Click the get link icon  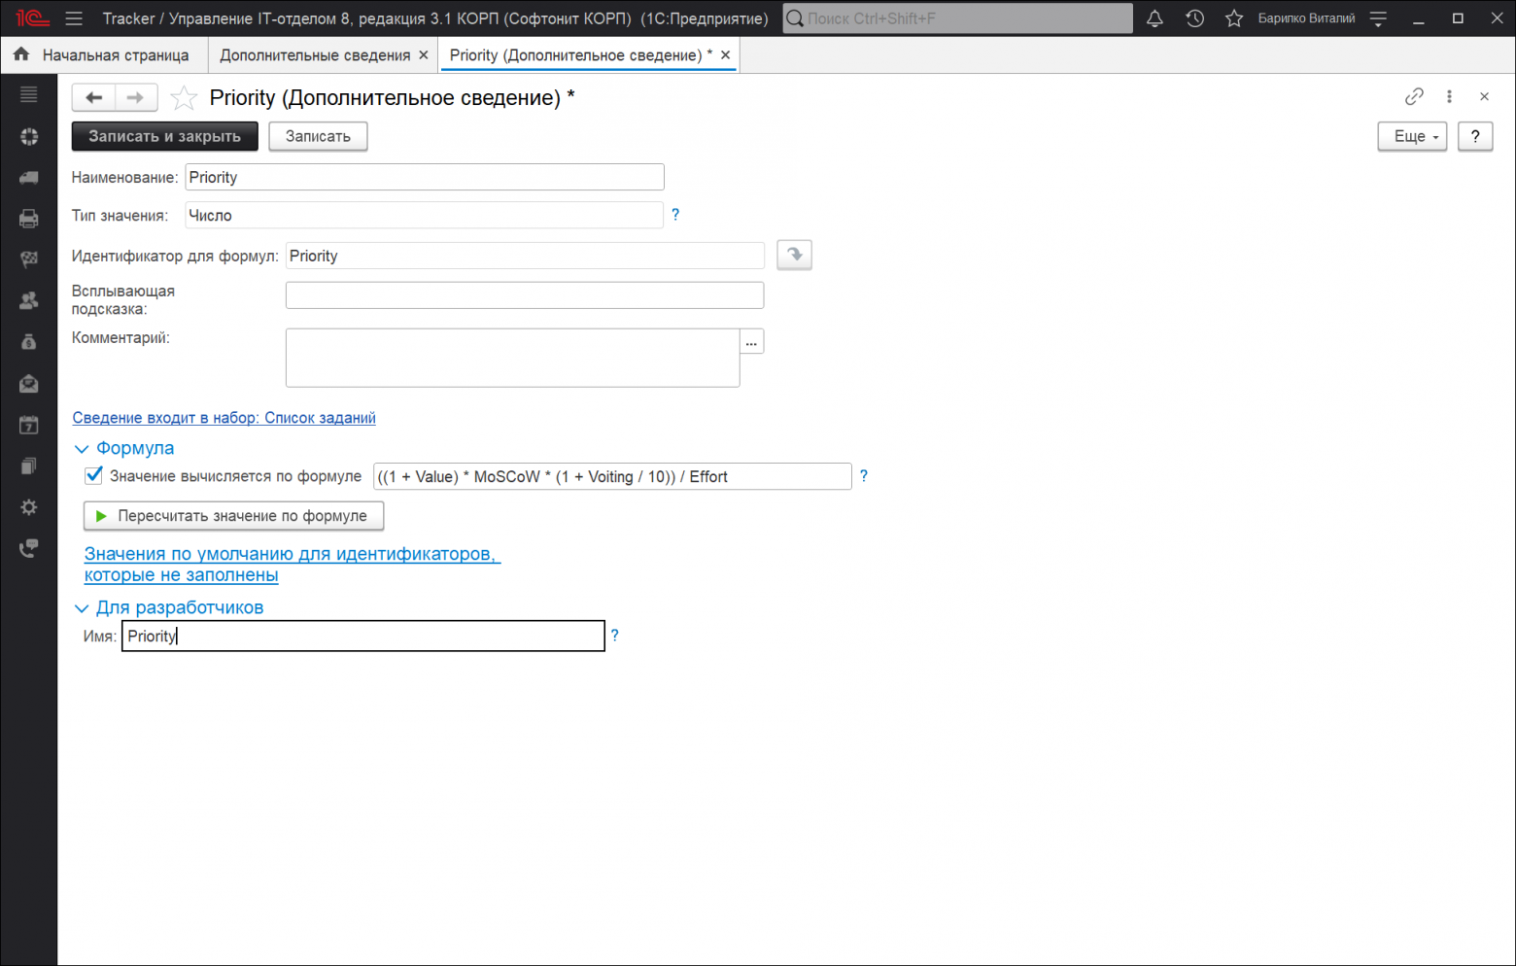point(1414,96)
